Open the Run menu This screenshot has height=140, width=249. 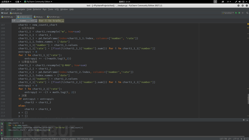tap(44, 9)
